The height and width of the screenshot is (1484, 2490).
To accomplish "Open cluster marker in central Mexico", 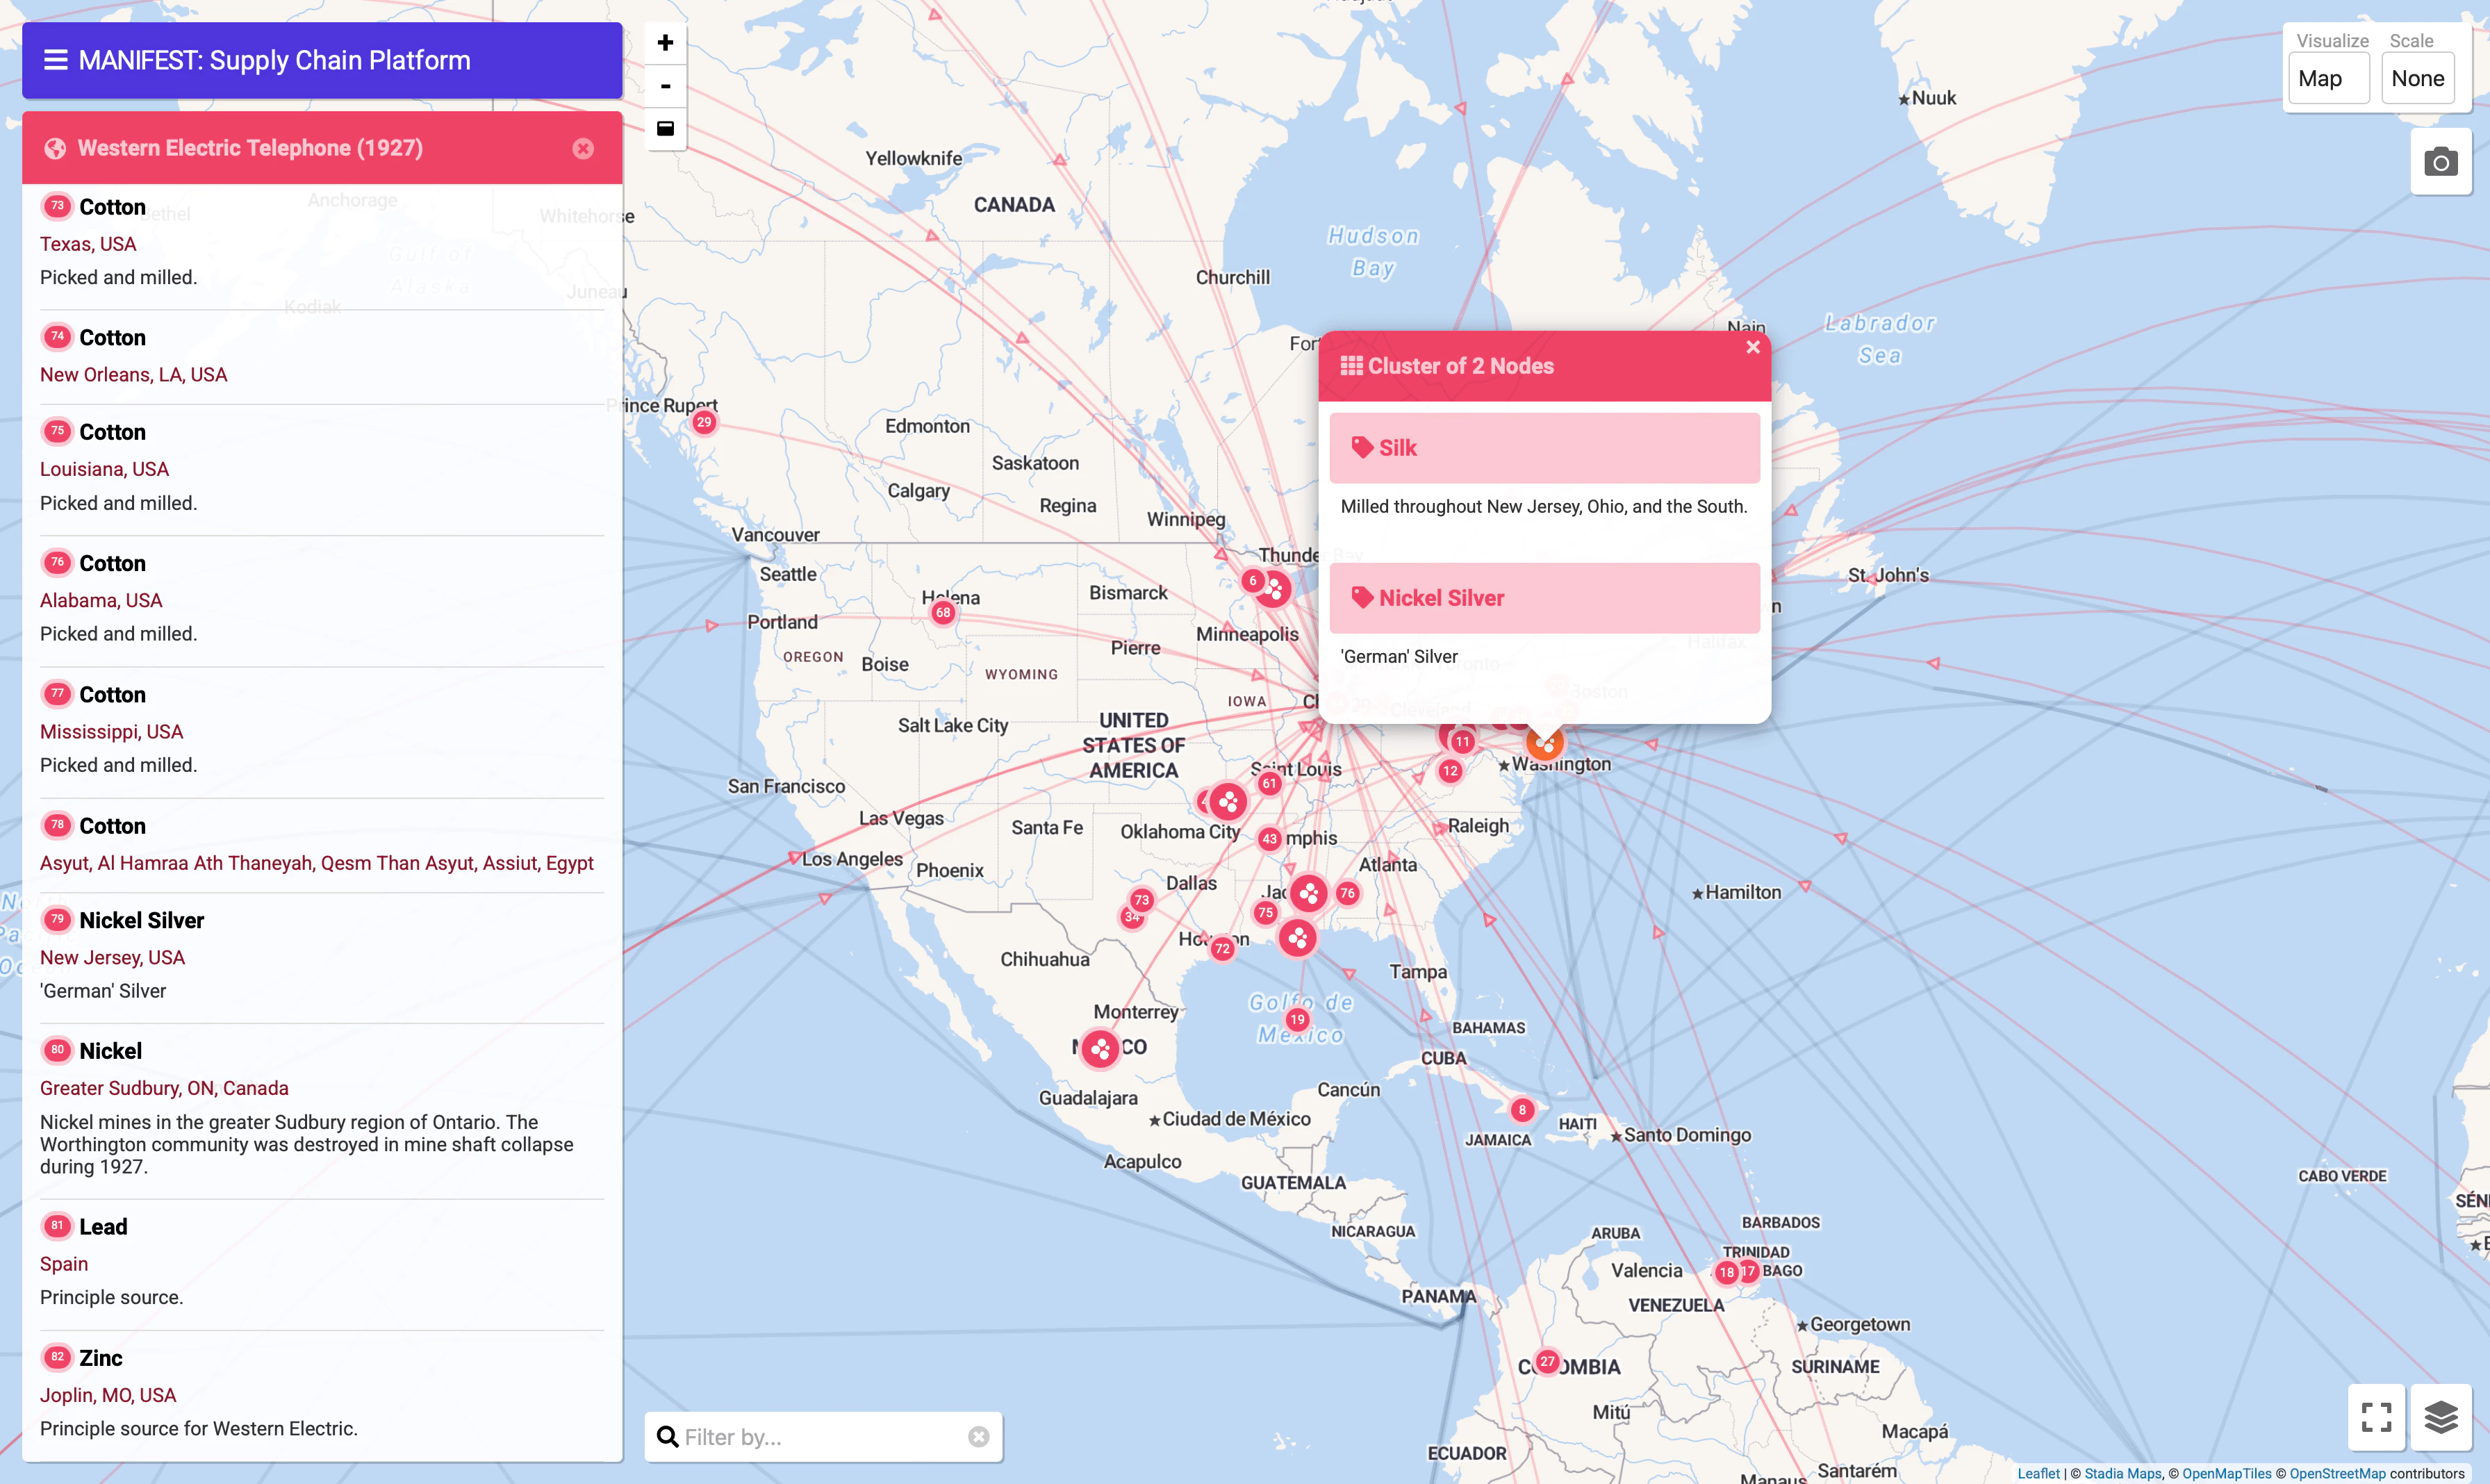I will point(1100,1049).
